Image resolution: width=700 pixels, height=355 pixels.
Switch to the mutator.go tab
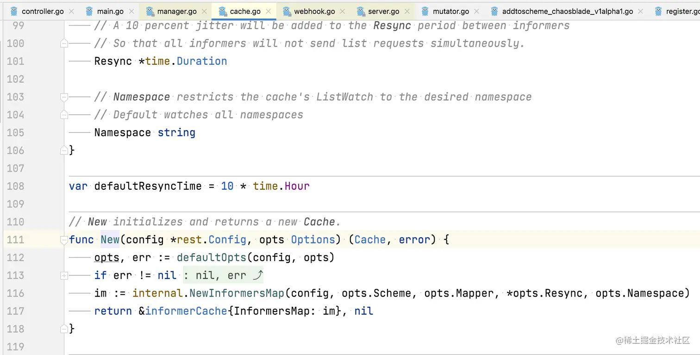tap(451, 11)
